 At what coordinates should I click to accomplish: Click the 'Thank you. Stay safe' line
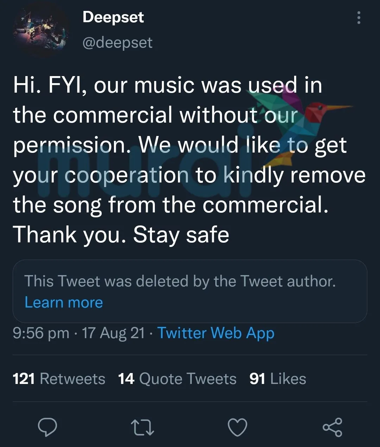click(121, 235)
